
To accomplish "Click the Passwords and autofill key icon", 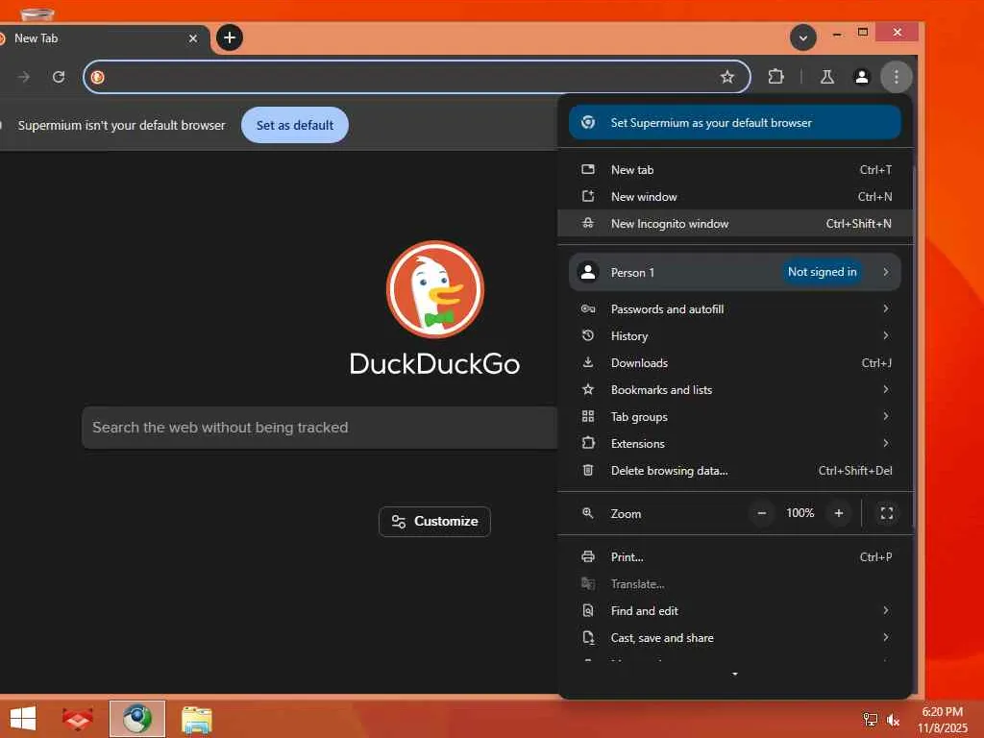I will click(588, 308).
